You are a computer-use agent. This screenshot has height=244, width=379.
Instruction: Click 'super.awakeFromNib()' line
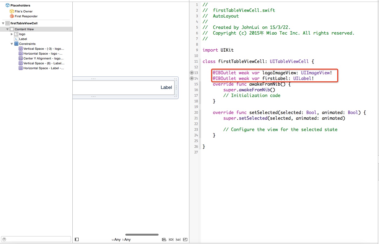pos(249,90)
